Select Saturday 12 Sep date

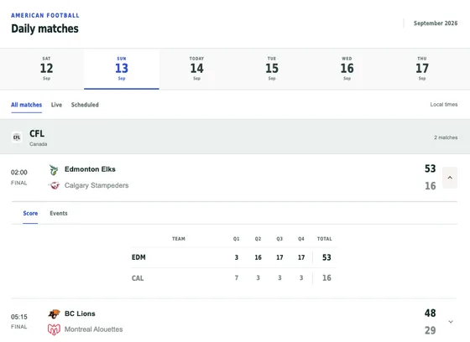pos(46,69)
